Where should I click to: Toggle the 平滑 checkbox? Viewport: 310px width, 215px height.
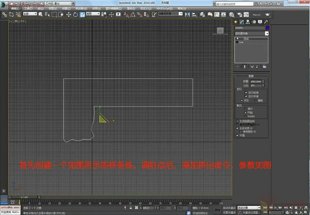[237, 135]
